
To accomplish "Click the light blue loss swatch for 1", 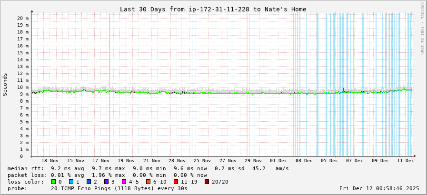I will (x=71, y=182).
